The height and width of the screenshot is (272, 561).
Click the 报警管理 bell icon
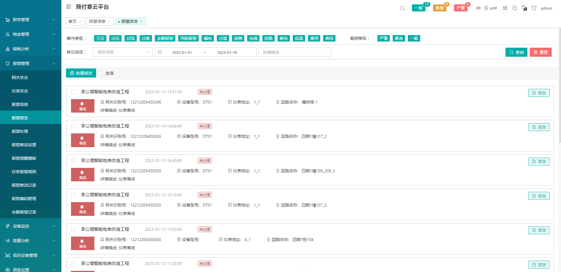tap(8, 63)
